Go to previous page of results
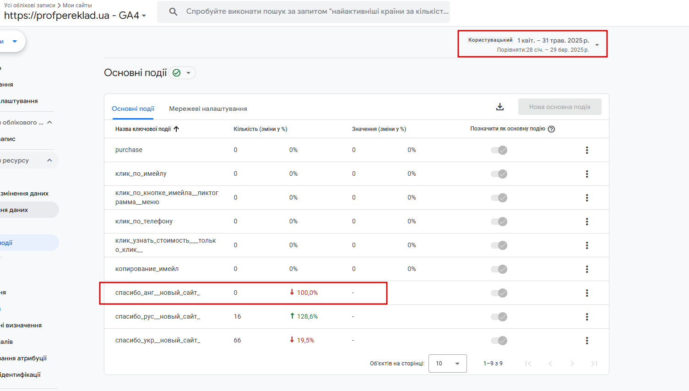 550,364
